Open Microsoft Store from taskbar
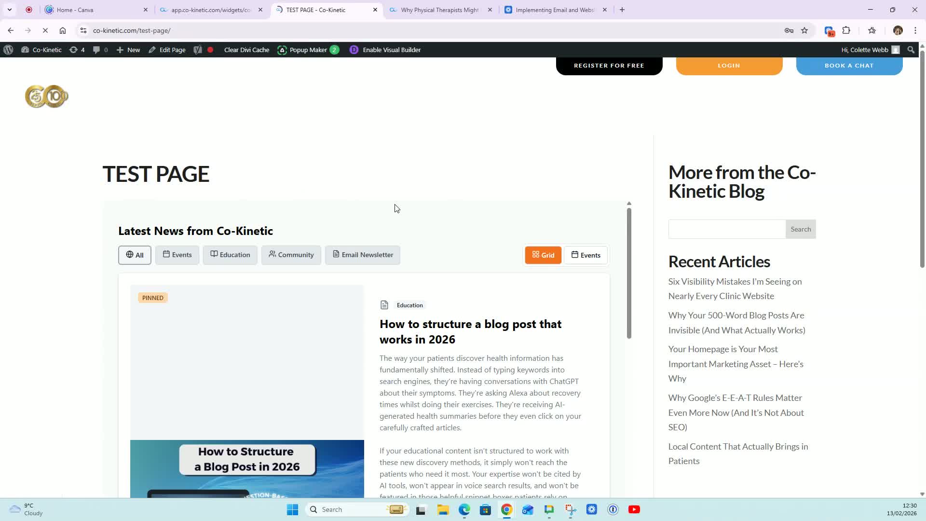The image size is (926, 521). pyautogui.click(x=485, y=509)
